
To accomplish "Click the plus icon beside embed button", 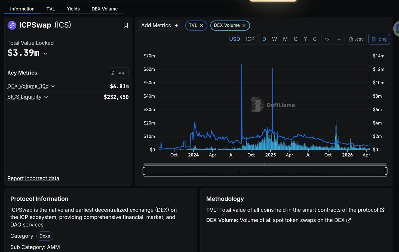I will coord(339,39).
